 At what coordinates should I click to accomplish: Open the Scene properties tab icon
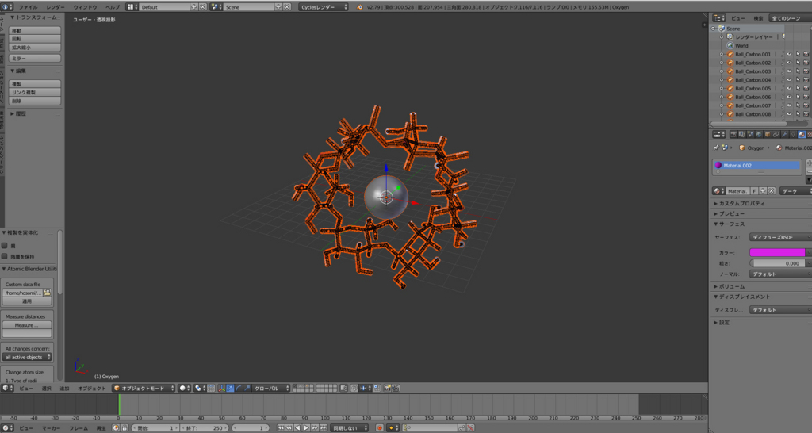tap(750, 134)
